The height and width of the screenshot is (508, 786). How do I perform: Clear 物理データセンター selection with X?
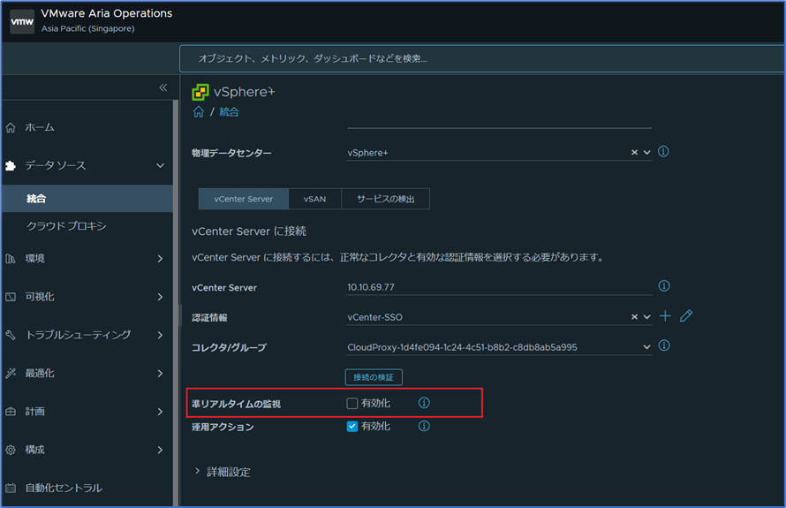pos(635,153)
